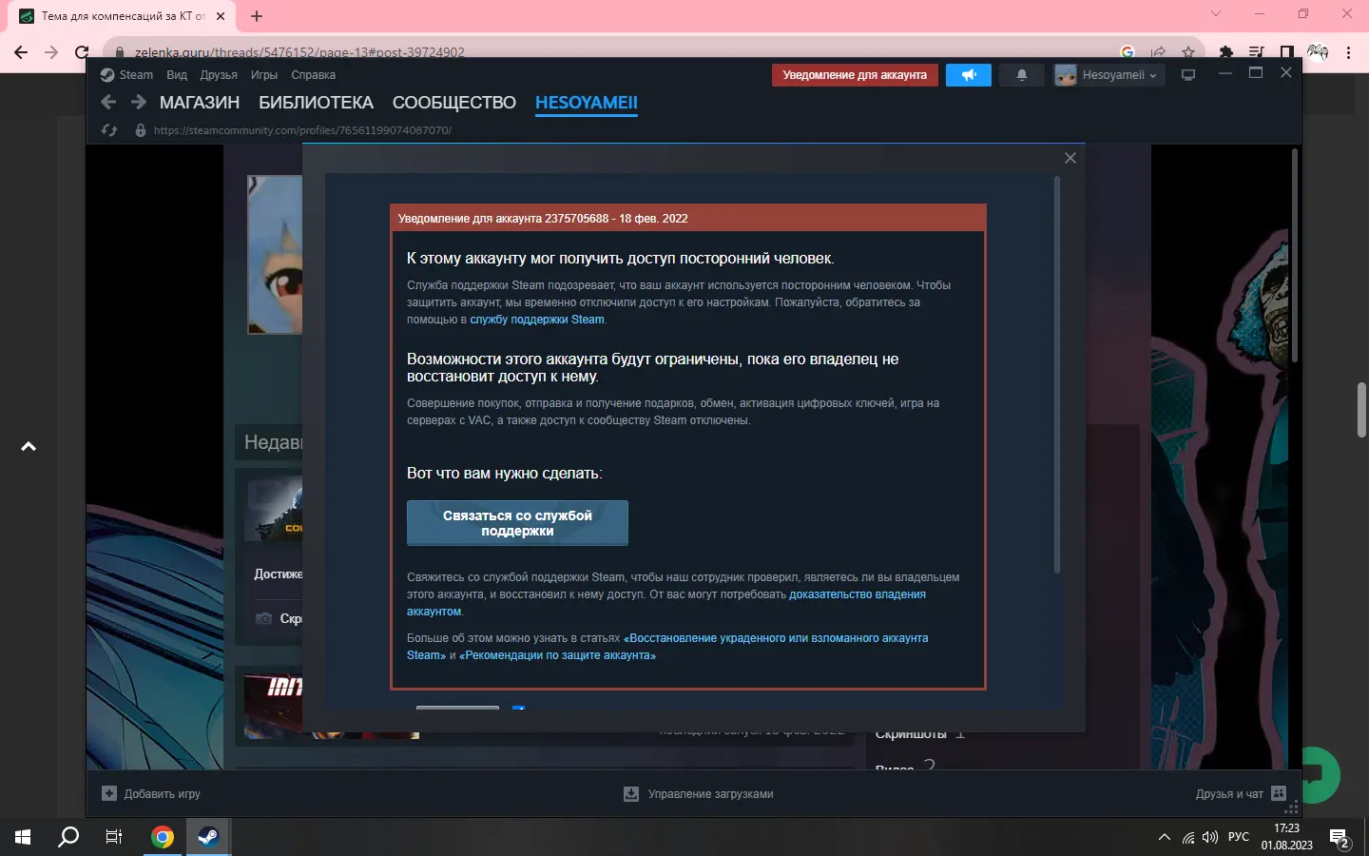1369x856 pixels.
Task: Go to the СООБЩЕСТВО tab
Action: pyautogui.click(x=454, y=103)
